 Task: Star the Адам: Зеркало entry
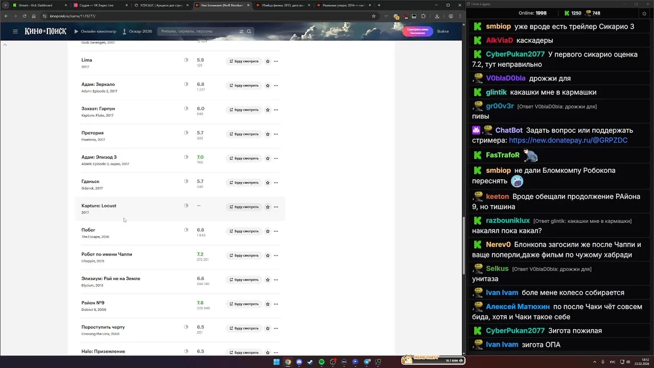[x=267, y=85]
